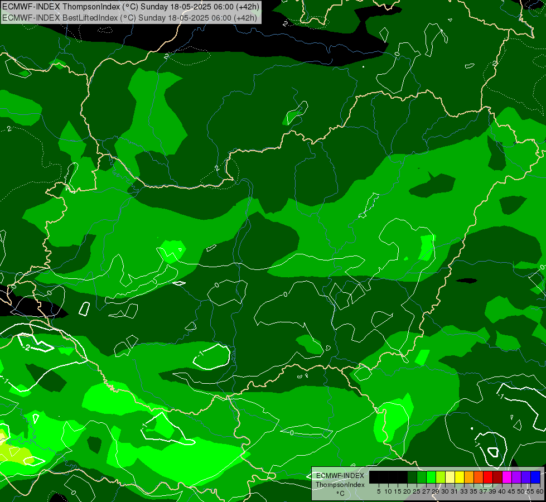Select the orange 33-35 legend swatch
The height and width of the screenshot is (502, 546).
[x=469, y=477]
